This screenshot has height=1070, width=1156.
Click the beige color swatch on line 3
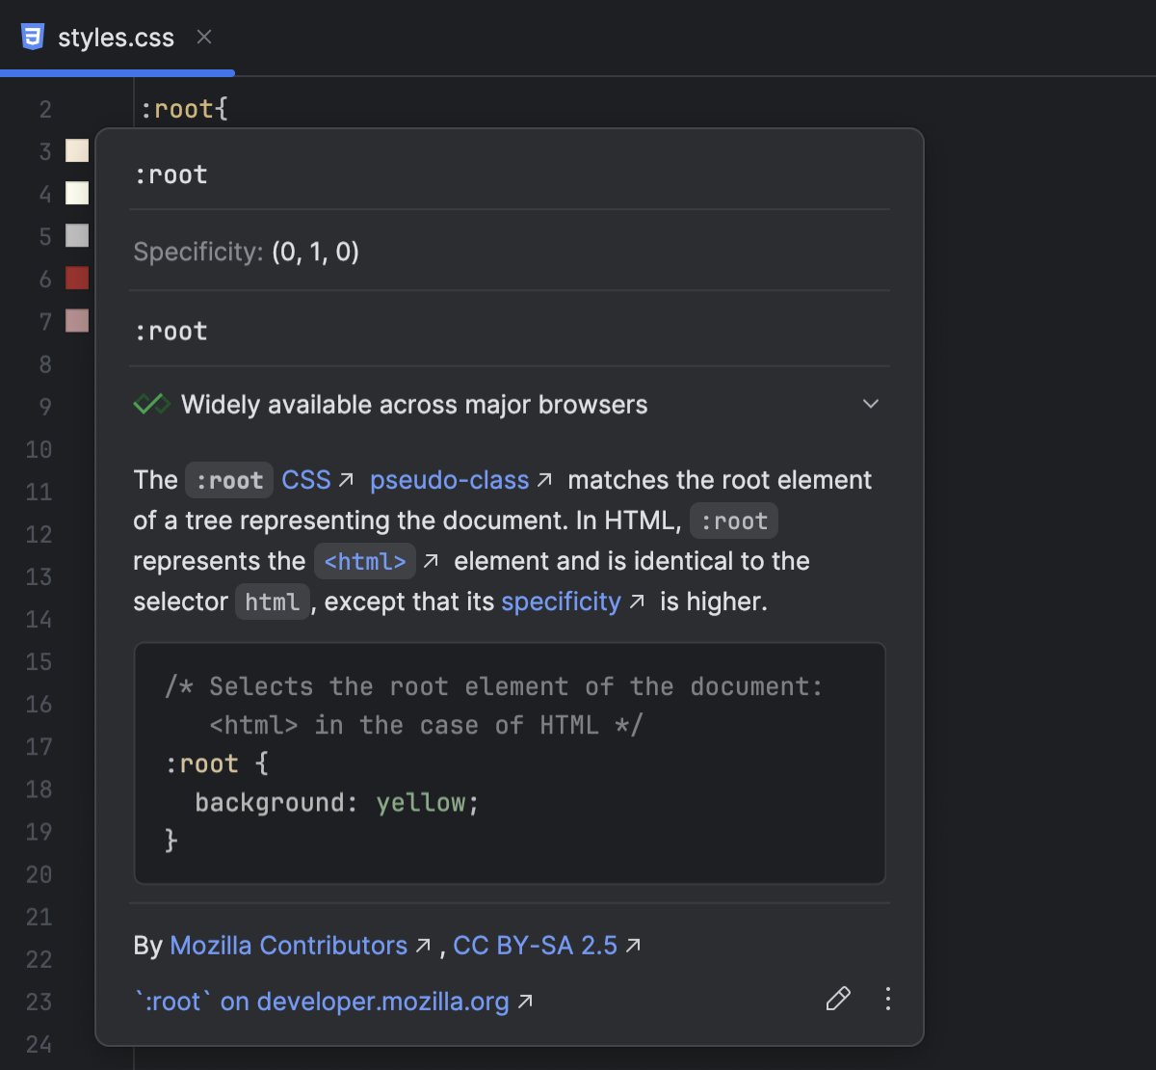76,149
